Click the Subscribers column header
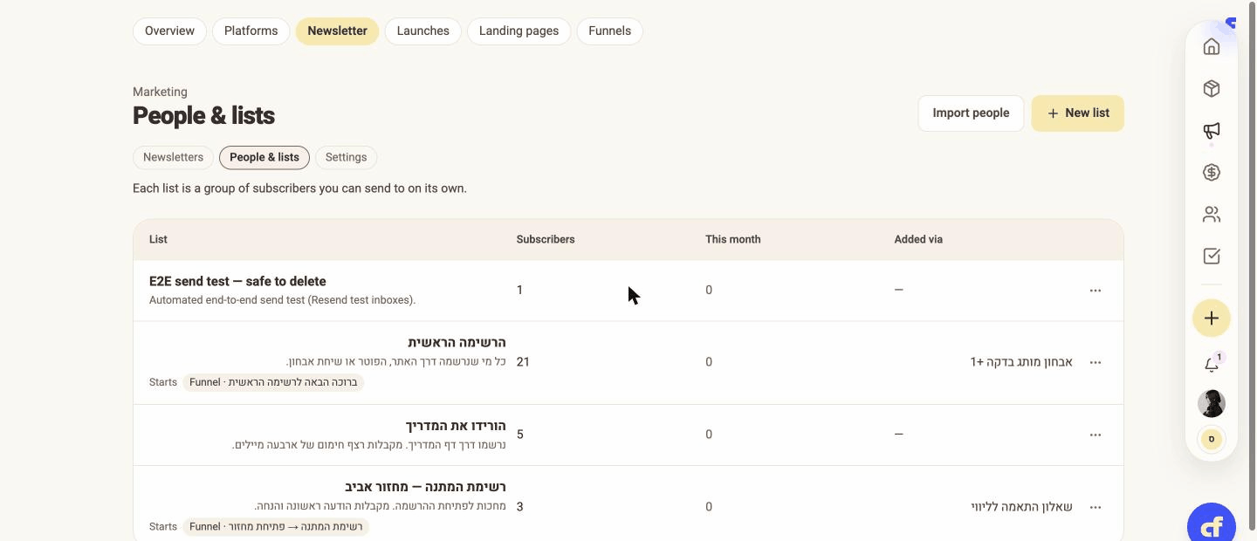Image resolution: width=1257 pixels, height=541 pixels. click(546, 240)
